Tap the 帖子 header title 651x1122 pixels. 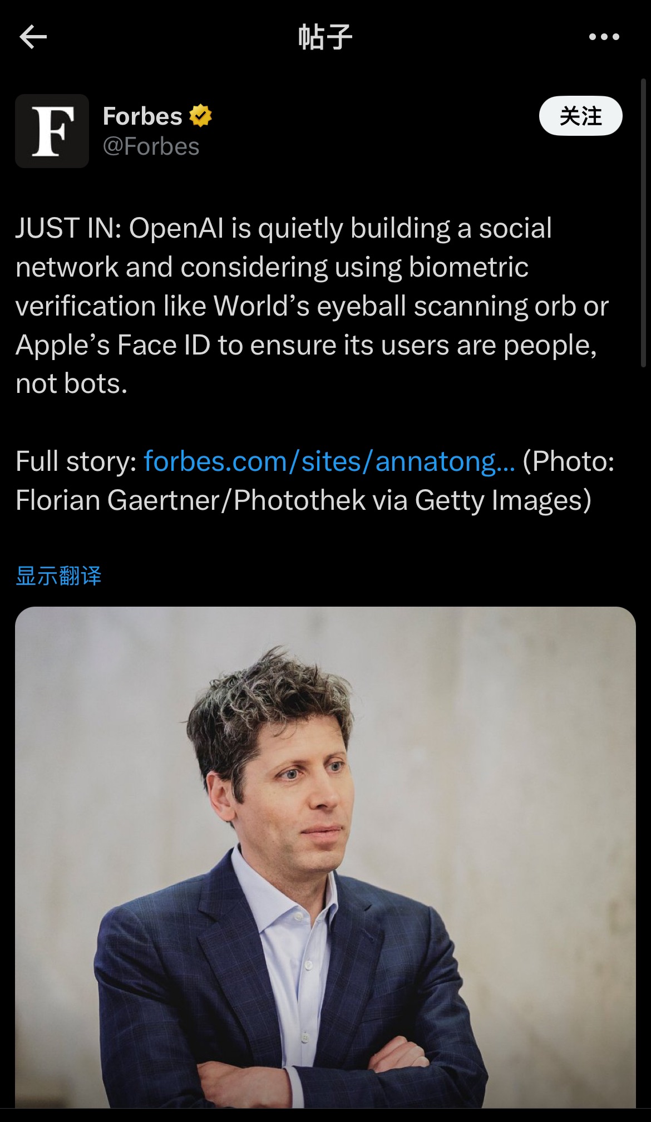pyautogui.click(x=325, y=37)
